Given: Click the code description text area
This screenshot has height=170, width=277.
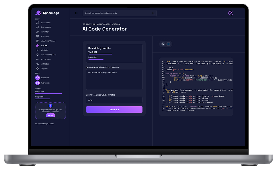Looking at the screenshot, I should (114, 80).
